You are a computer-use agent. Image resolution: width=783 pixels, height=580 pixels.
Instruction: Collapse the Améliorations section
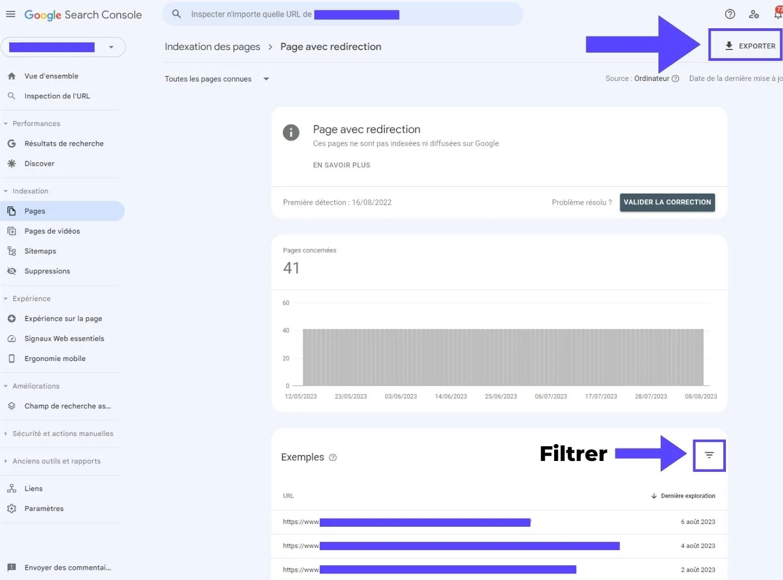click(x=33, y=386)
